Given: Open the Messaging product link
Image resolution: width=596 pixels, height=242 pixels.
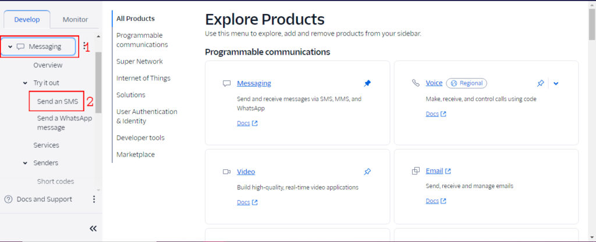Looking at the screenshot, I should (x=254, y=83).
